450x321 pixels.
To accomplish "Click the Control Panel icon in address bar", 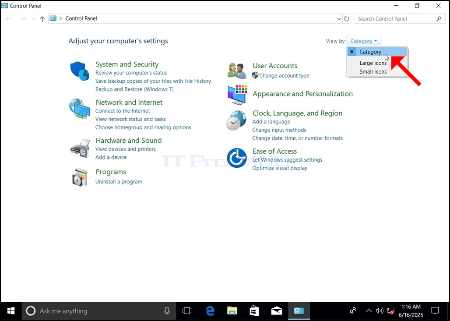I will tap(53, 18).
